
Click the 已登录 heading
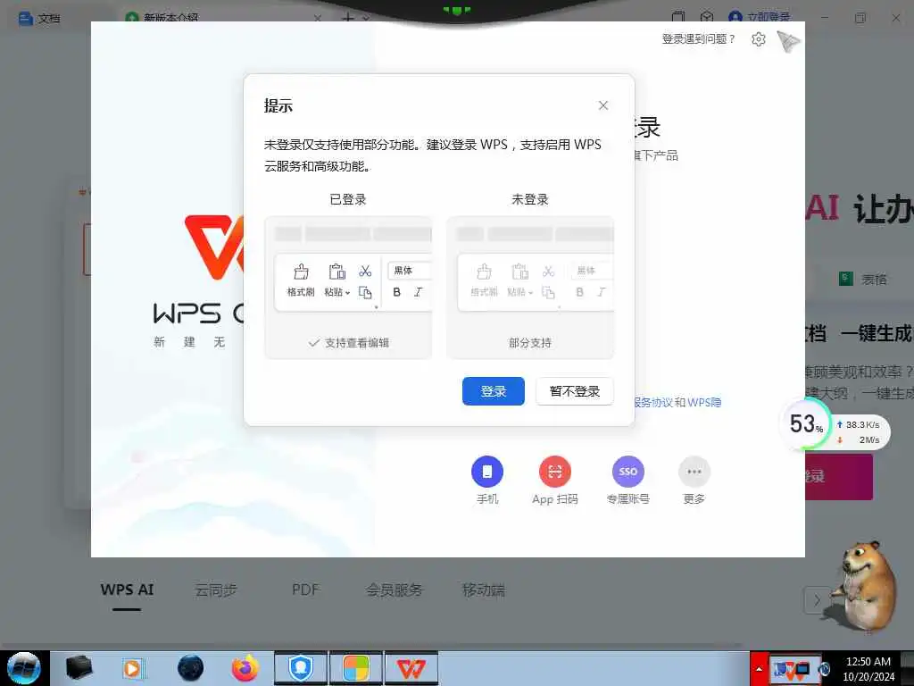pos(348,199)
